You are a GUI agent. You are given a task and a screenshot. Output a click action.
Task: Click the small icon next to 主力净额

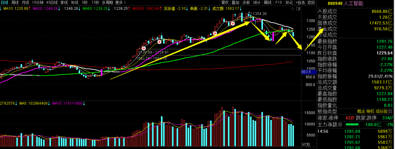coord(340,125)
